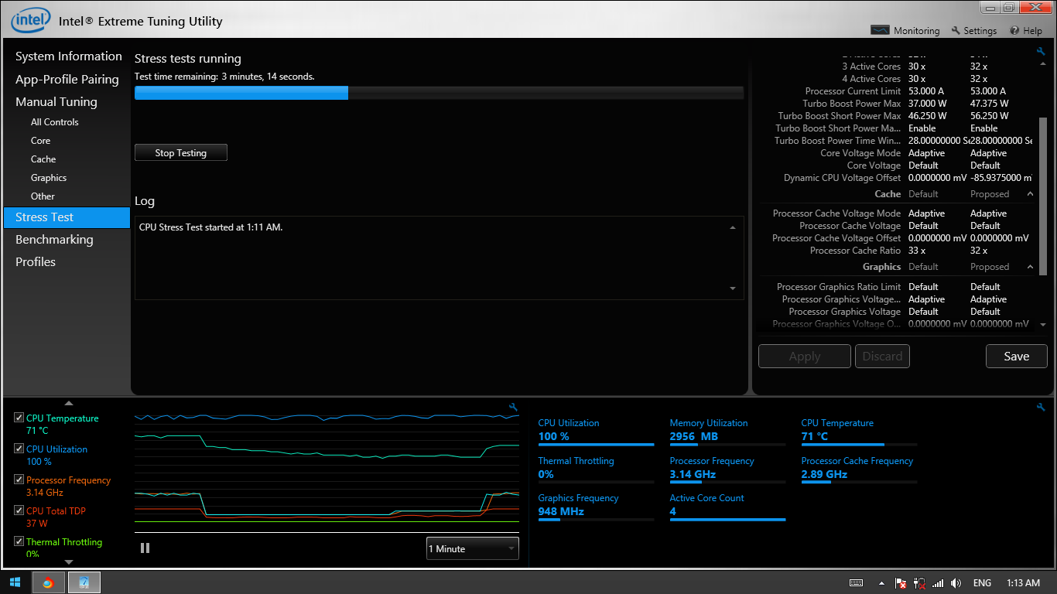This screenshot has width=1057, height=594.
Task: Click the CPU Temperature 71 °C tile
Action: click(859, 432)
